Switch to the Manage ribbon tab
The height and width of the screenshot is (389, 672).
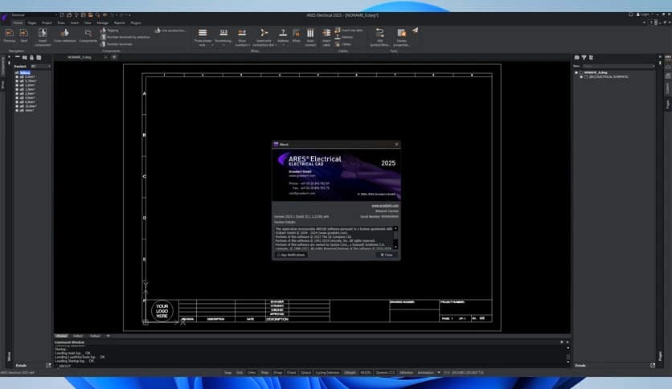[x=102, y=23]
